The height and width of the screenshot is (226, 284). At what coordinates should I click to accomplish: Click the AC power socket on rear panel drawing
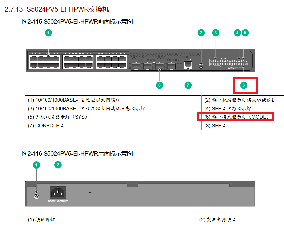coord(58,193)
